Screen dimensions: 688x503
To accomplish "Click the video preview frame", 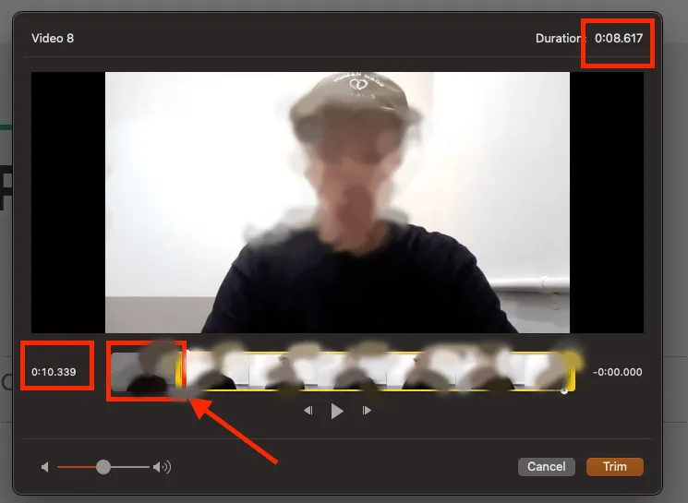I will point(337,203).
